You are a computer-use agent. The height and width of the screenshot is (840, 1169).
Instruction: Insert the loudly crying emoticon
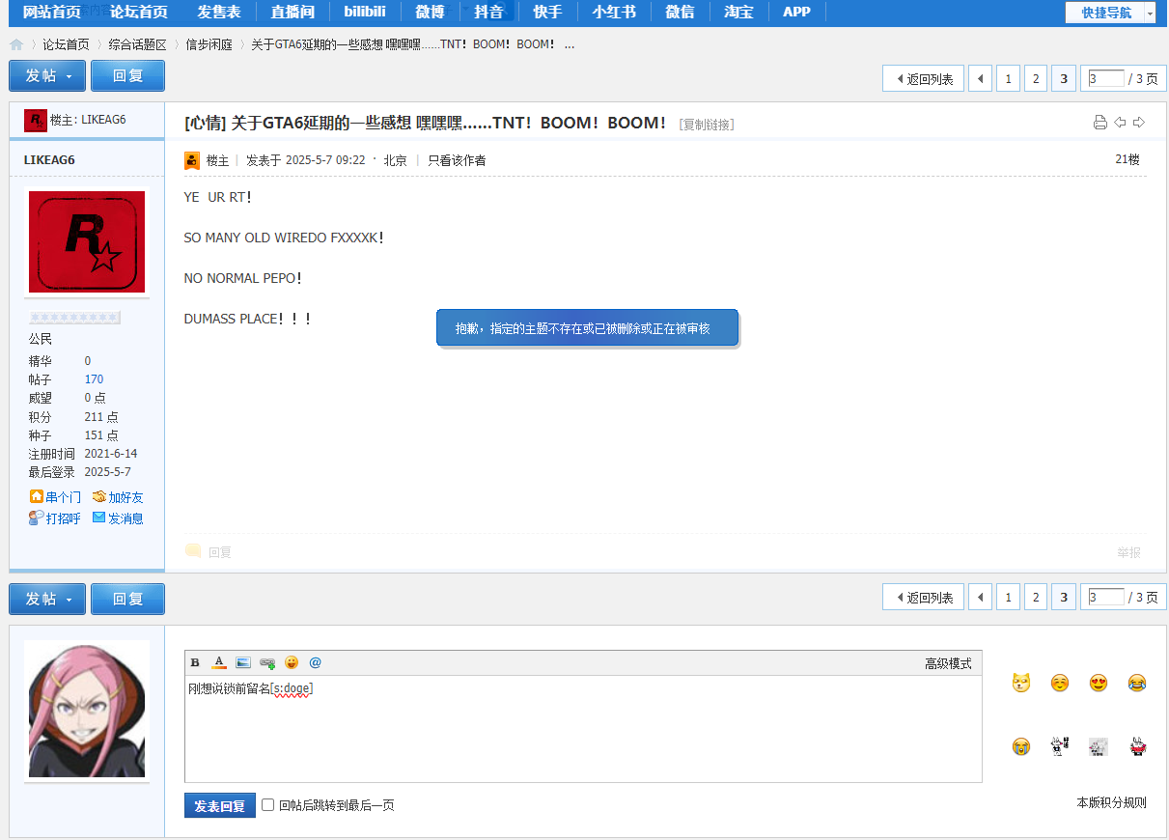(1021, 746)
